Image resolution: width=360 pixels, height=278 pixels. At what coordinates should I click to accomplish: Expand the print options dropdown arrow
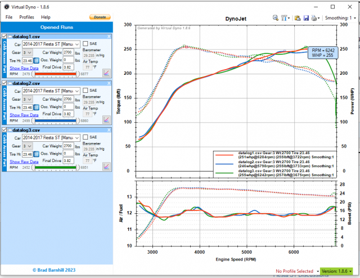[x=318, y=18]
